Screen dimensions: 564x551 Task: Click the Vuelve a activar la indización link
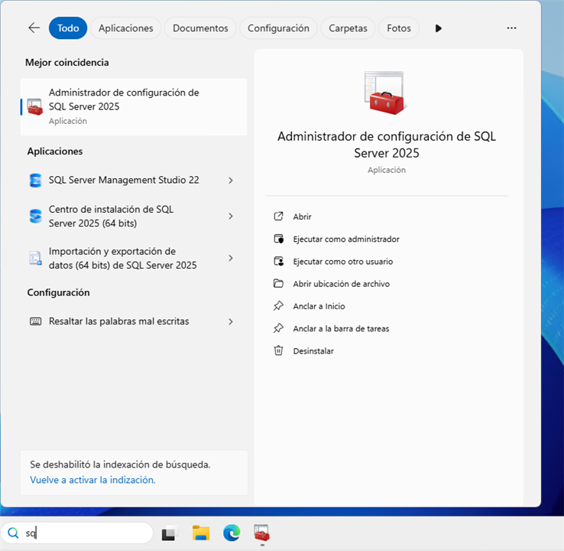coord(92,480)
